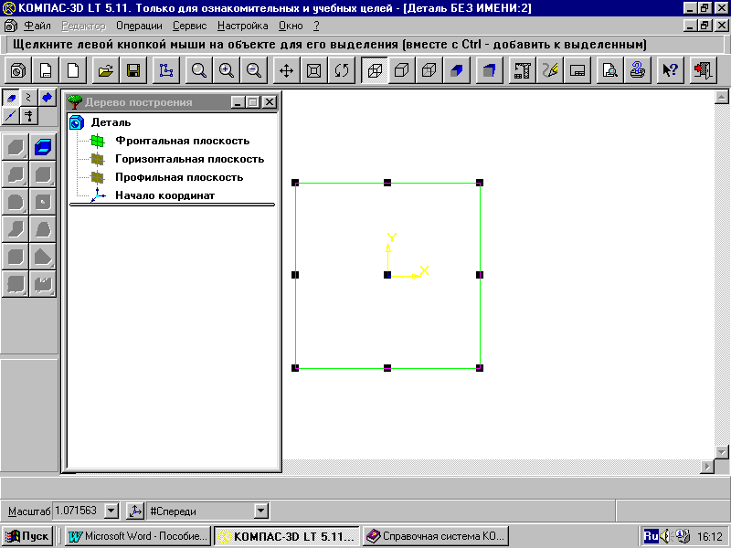Click the pencil edit toolbar icon
This screenshot has height=548, width=731.
point(550,70)
